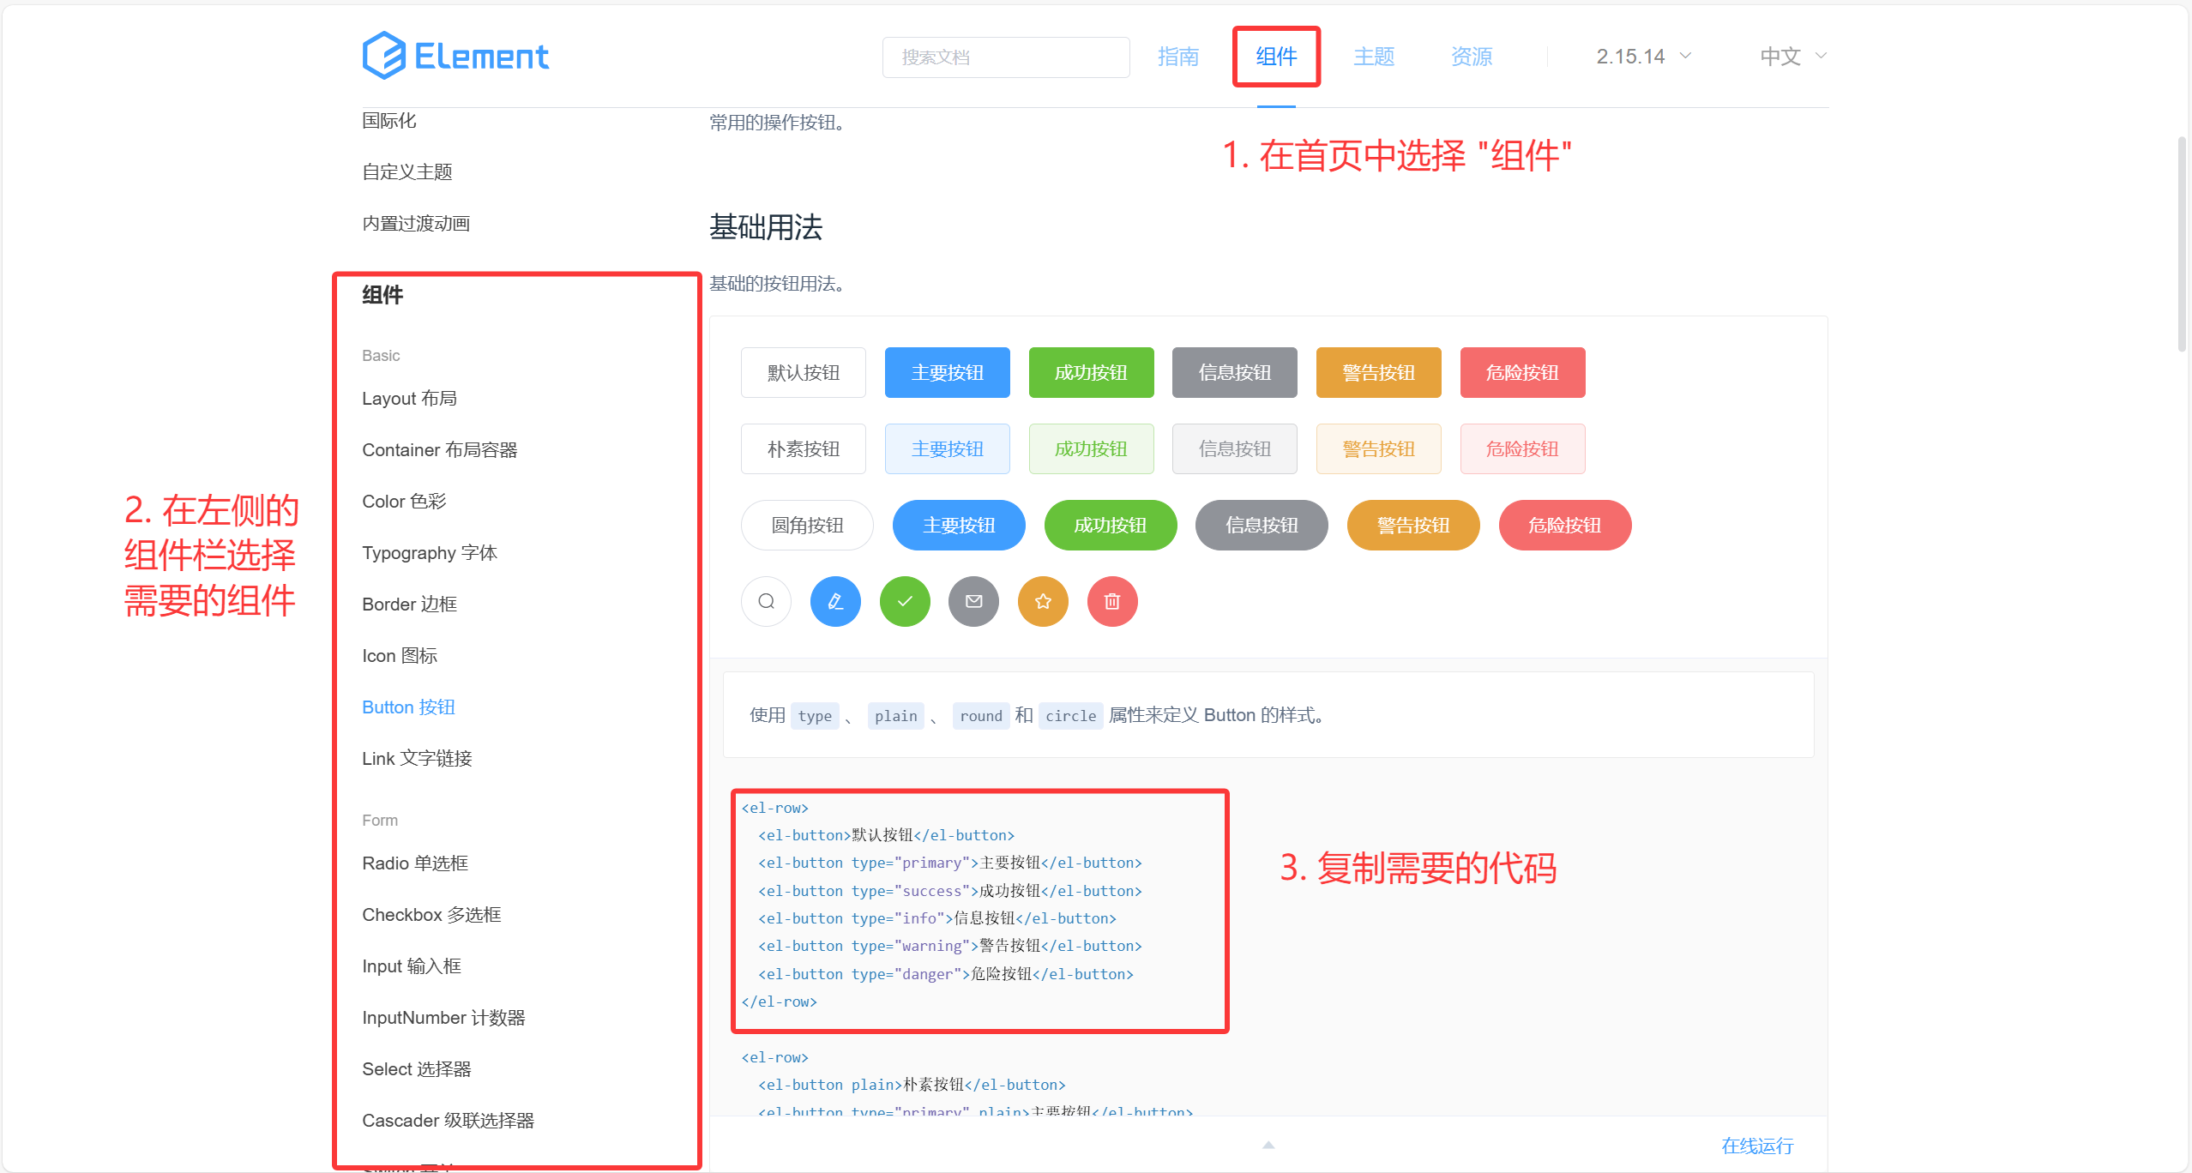Click the circular search icon button
The height and width of the screenshot is (1173, 2192).
point(766,601)
